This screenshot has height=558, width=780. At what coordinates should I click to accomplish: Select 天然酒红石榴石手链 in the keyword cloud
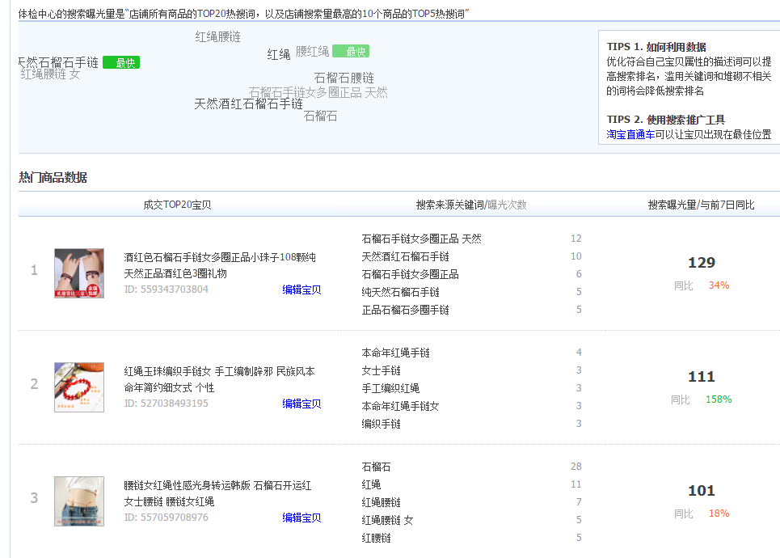pos(248,104)
